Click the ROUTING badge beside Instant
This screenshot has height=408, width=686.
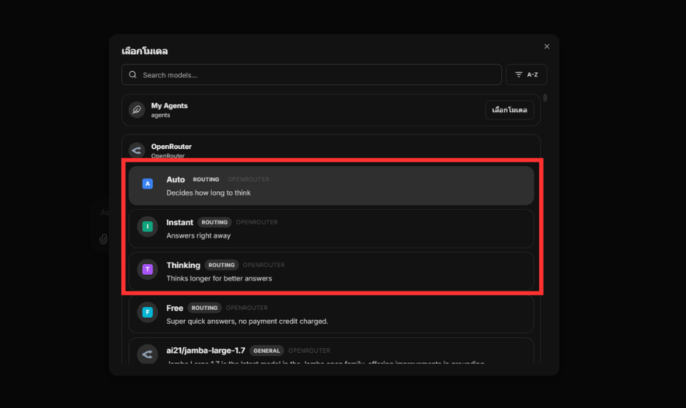pyautogui.click(x=214, y=222)
